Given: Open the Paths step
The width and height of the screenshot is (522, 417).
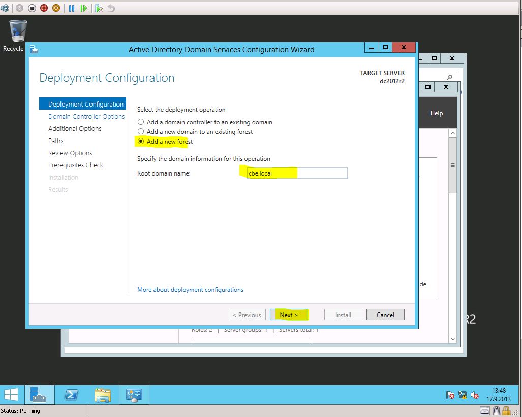Looking at the screenshot, I should 55,141.
